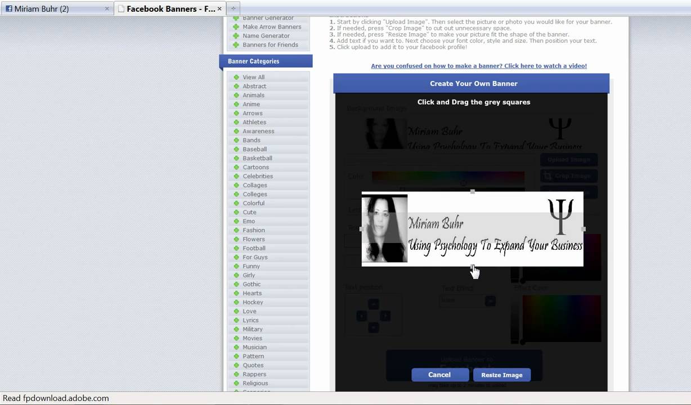
Task: Select the Cute category
Action: pyautogui.click(x=250, y=212)
